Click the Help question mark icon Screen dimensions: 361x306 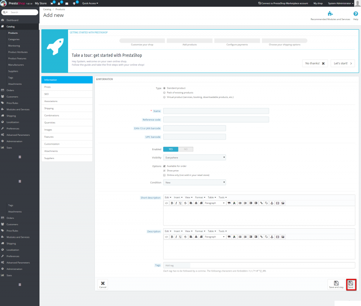pyautogui.click(x=355, y=14)
